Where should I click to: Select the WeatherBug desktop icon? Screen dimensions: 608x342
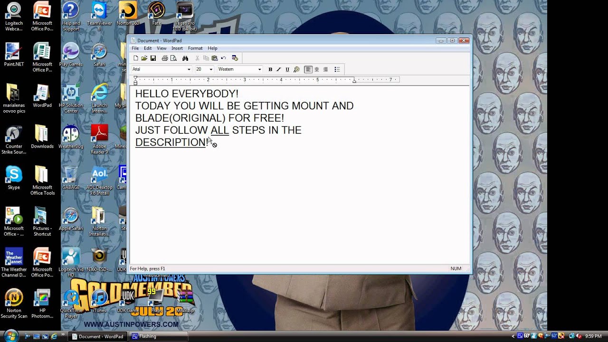[x=71, y=137]
